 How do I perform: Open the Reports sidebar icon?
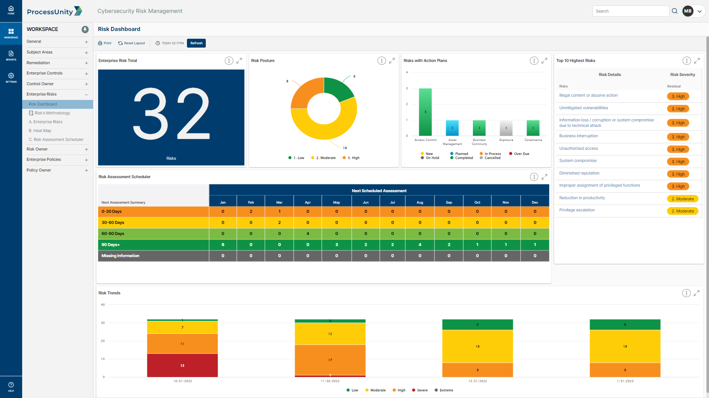[x=11, y=55]
